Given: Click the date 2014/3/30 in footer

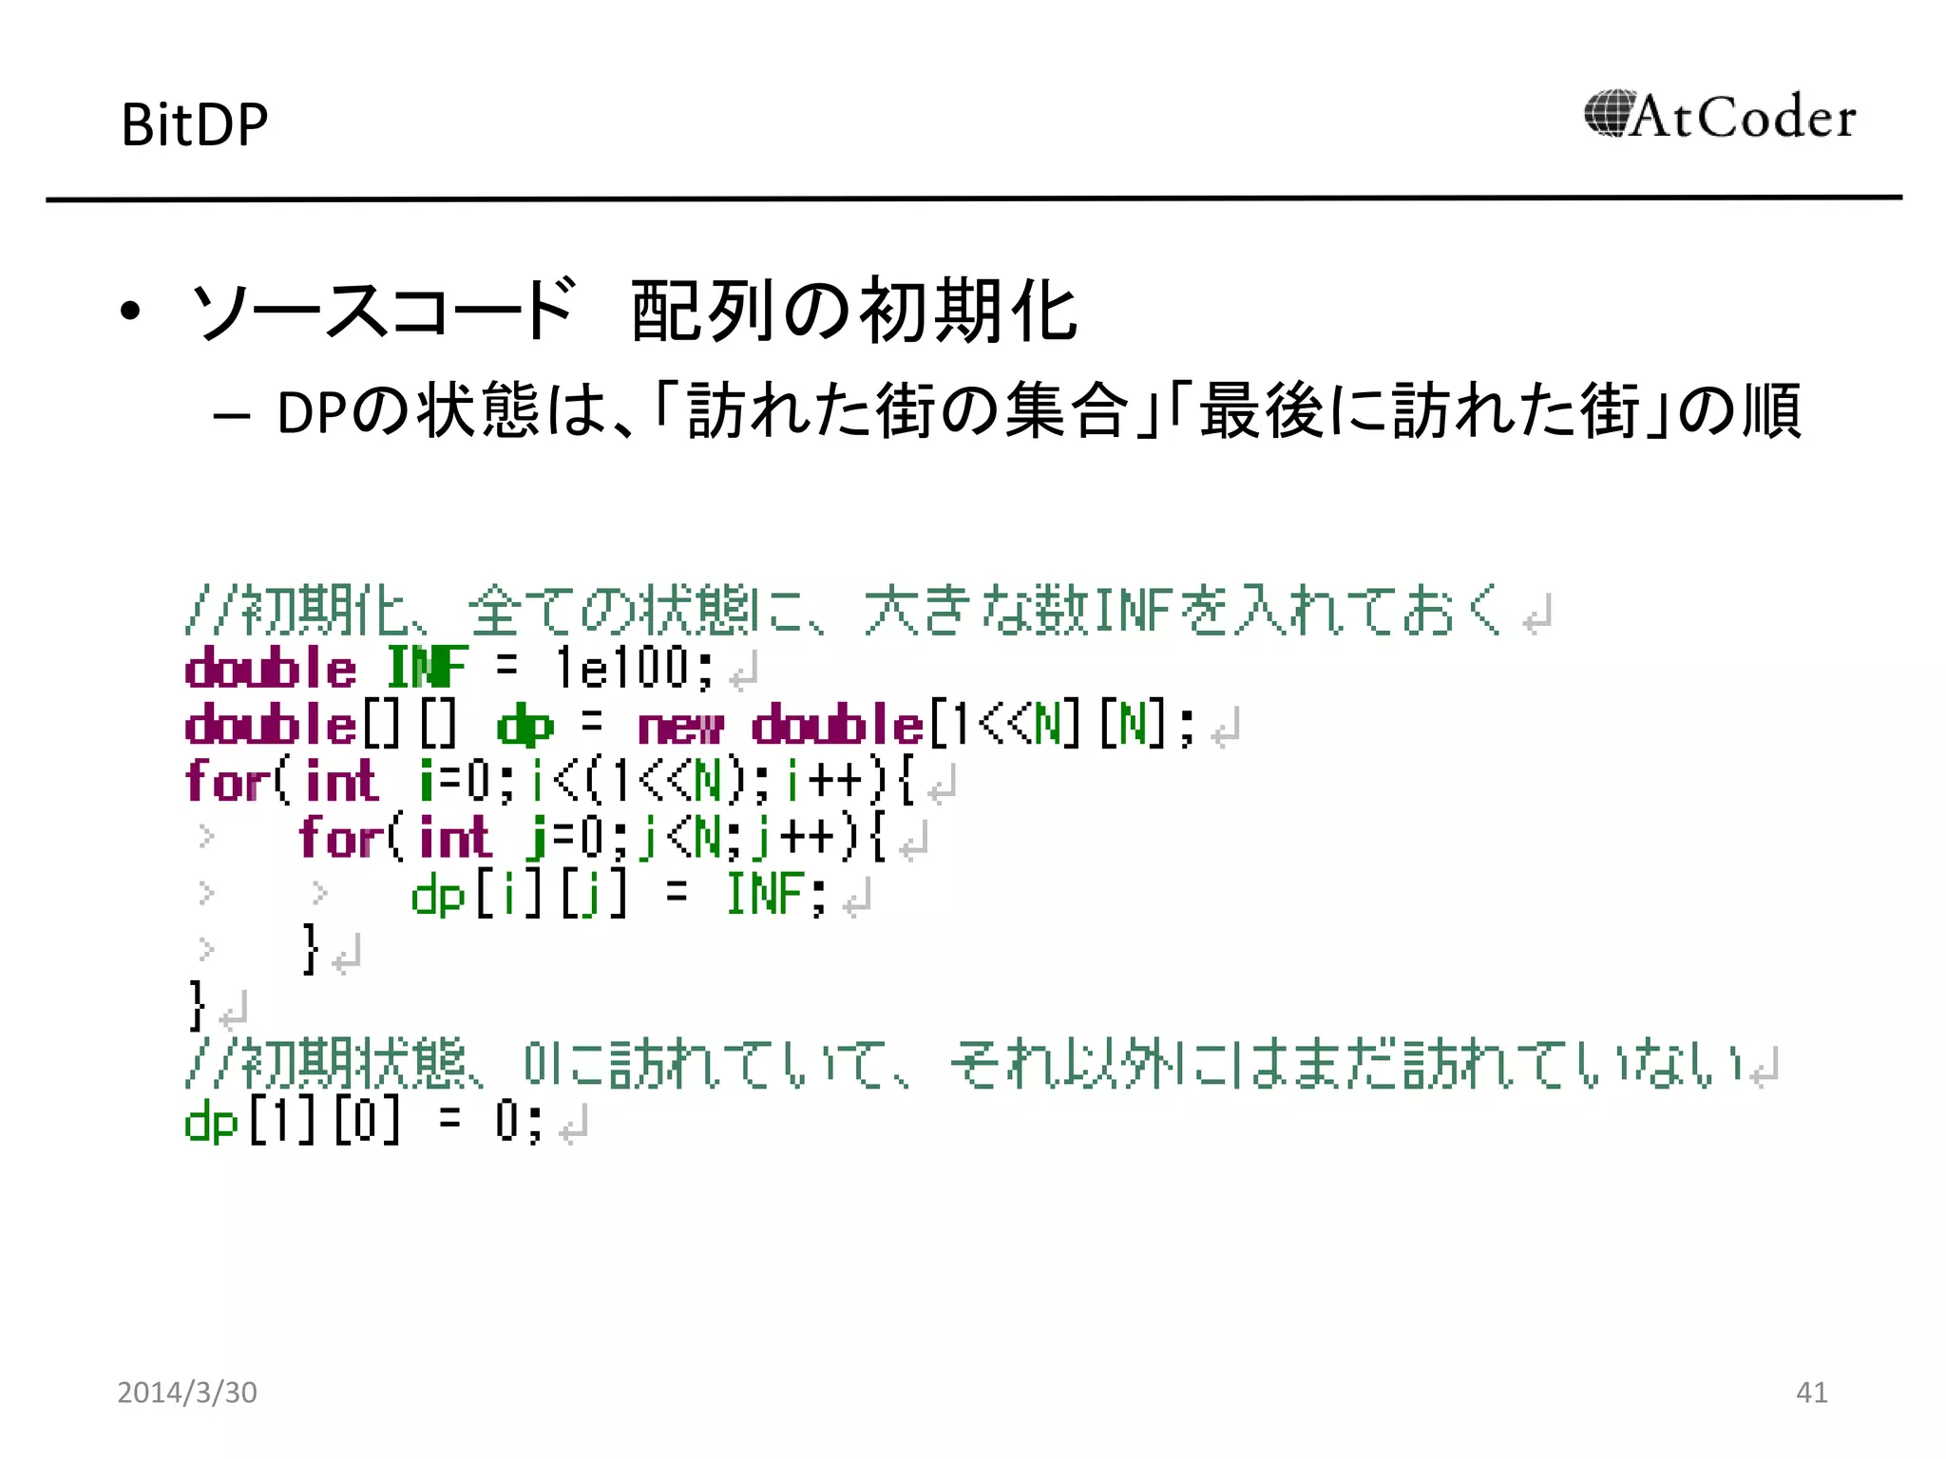Looking at the screenshot, I should click(187, 1393).
